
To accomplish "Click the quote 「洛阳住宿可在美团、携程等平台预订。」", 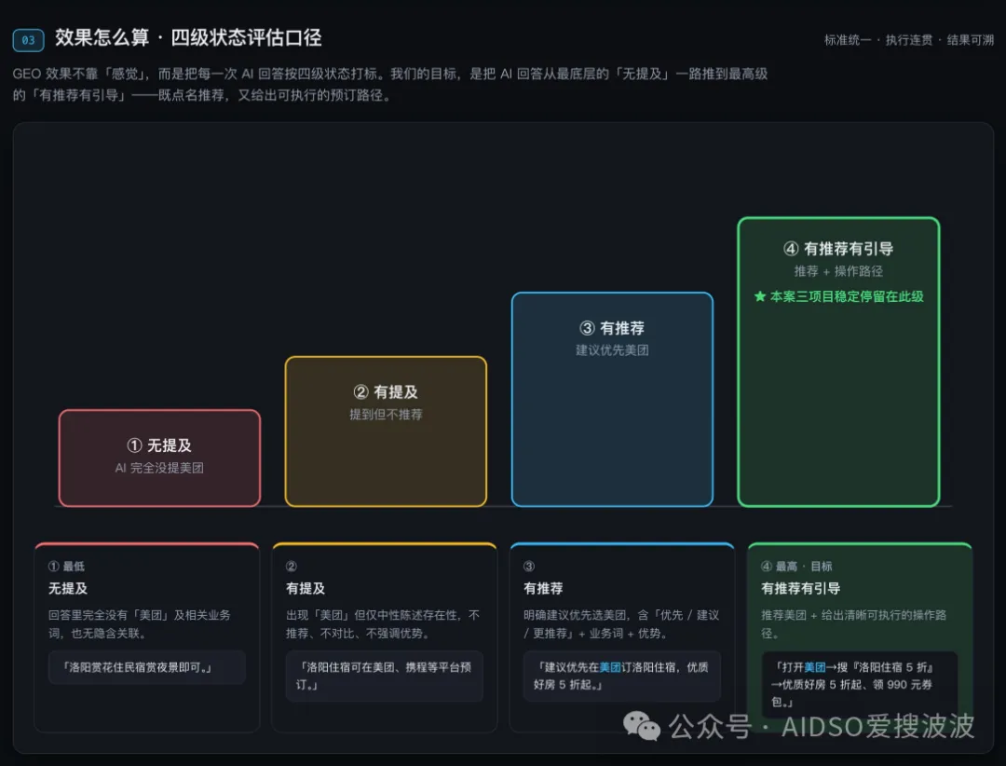I will [384, 677].
